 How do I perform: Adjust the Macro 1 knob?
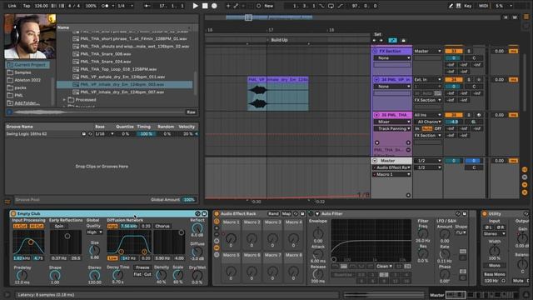[x=232, y=238]
